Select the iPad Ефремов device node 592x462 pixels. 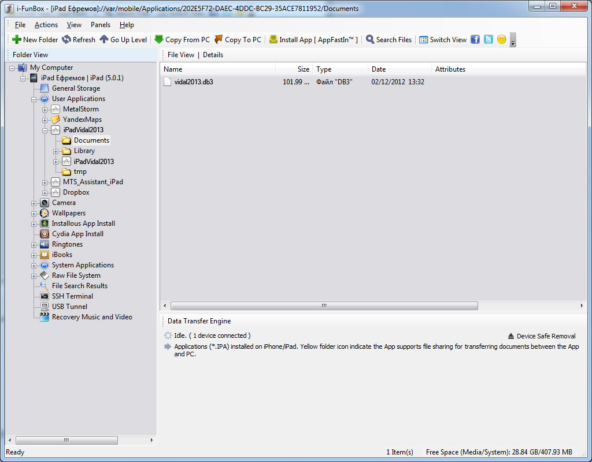click(x=82, y=78)
